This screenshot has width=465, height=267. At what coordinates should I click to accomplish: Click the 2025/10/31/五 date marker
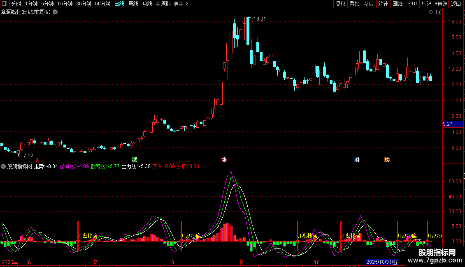pyautogui.click(x=382, y=262)
